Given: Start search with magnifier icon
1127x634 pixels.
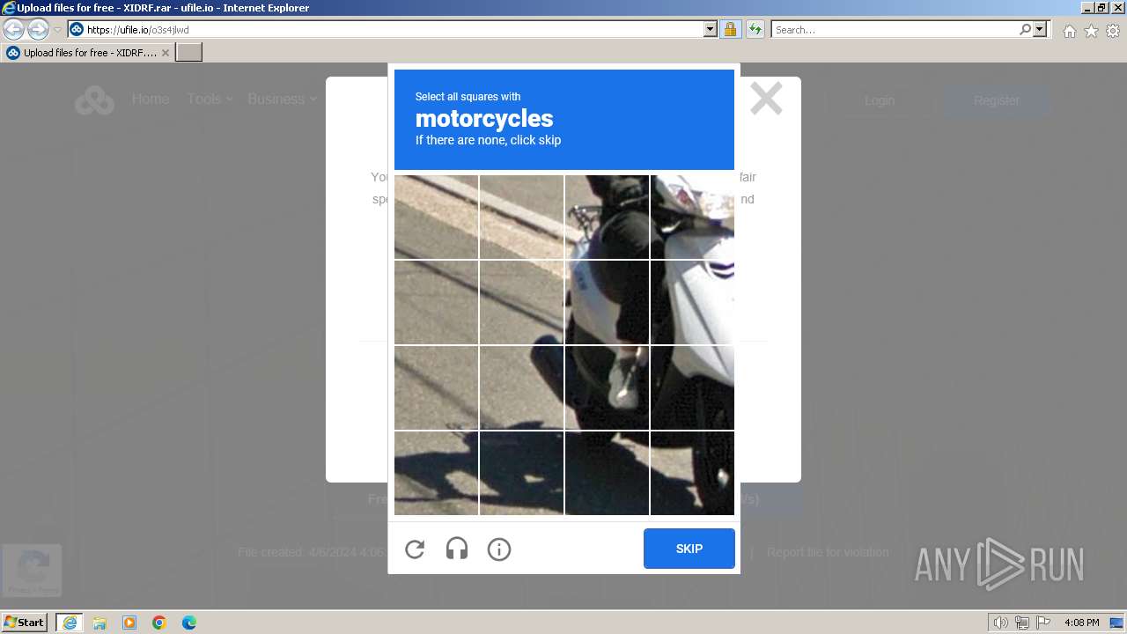Looking at the screenshot, I should [x=1025, y=30].
